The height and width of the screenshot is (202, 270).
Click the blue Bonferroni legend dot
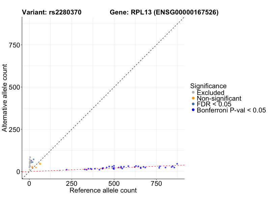193,110
